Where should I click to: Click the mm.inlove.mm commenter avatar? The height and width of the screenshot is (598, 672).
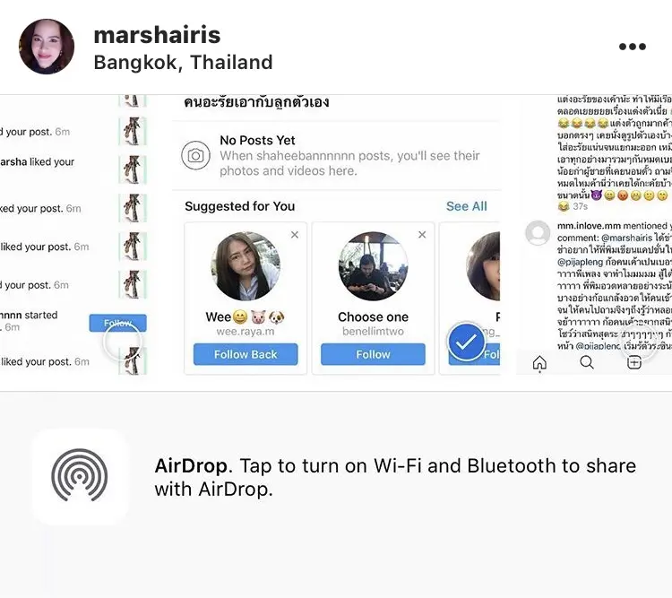coord(538,232)
